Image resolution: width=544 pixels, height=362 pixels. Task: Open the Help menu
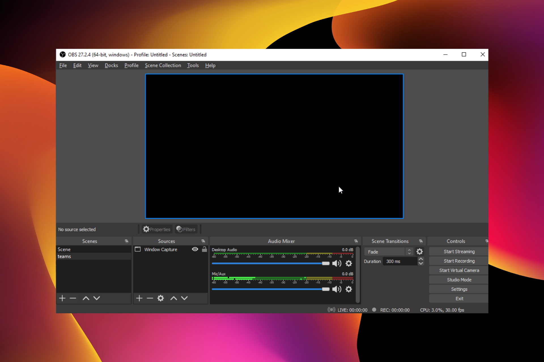tap(210, 65)
